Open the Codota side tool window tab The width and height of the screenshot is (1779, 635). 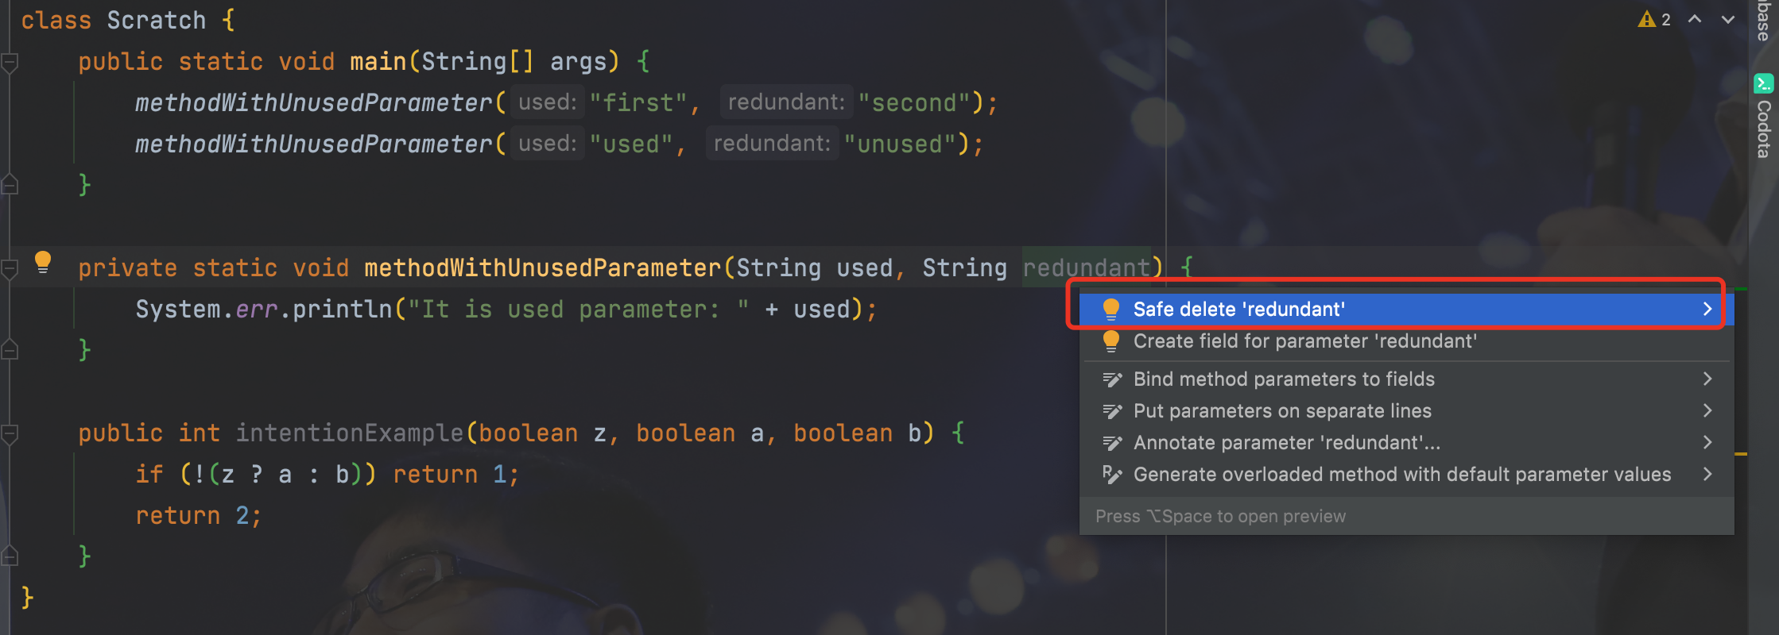pos(1764,127)
